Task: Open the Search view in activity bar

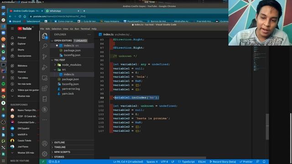Action: [x=45, y=46]
